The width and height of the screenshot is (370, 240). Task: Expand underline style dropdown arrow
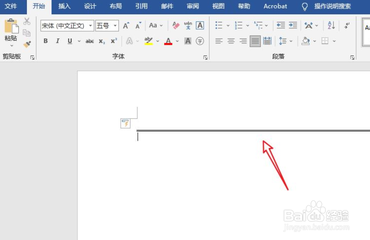pos(79,41)
